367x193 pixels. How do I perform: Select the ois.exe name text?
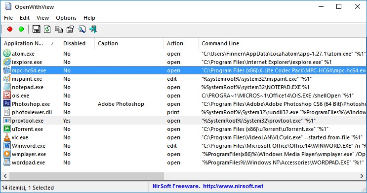pos(20,96)
